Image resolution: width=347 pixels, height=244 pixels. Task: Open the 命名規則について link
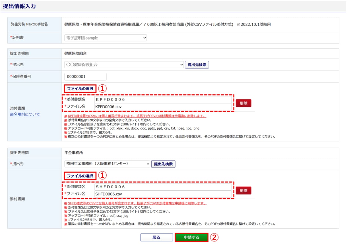25,114
